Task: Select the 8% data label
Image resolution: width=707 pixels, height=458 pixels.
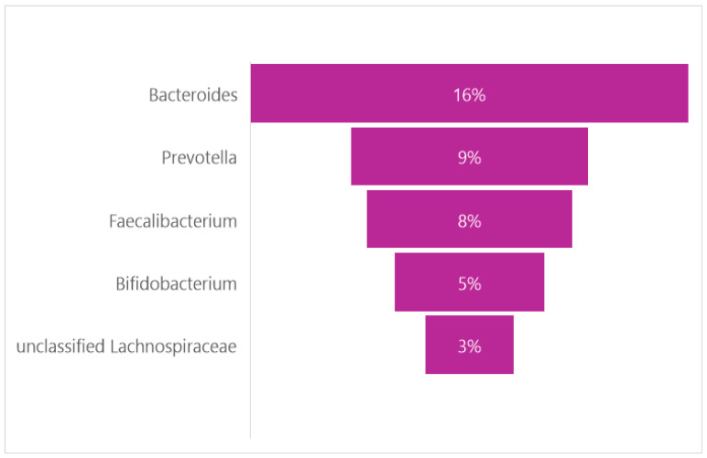Action: [470, 221]
